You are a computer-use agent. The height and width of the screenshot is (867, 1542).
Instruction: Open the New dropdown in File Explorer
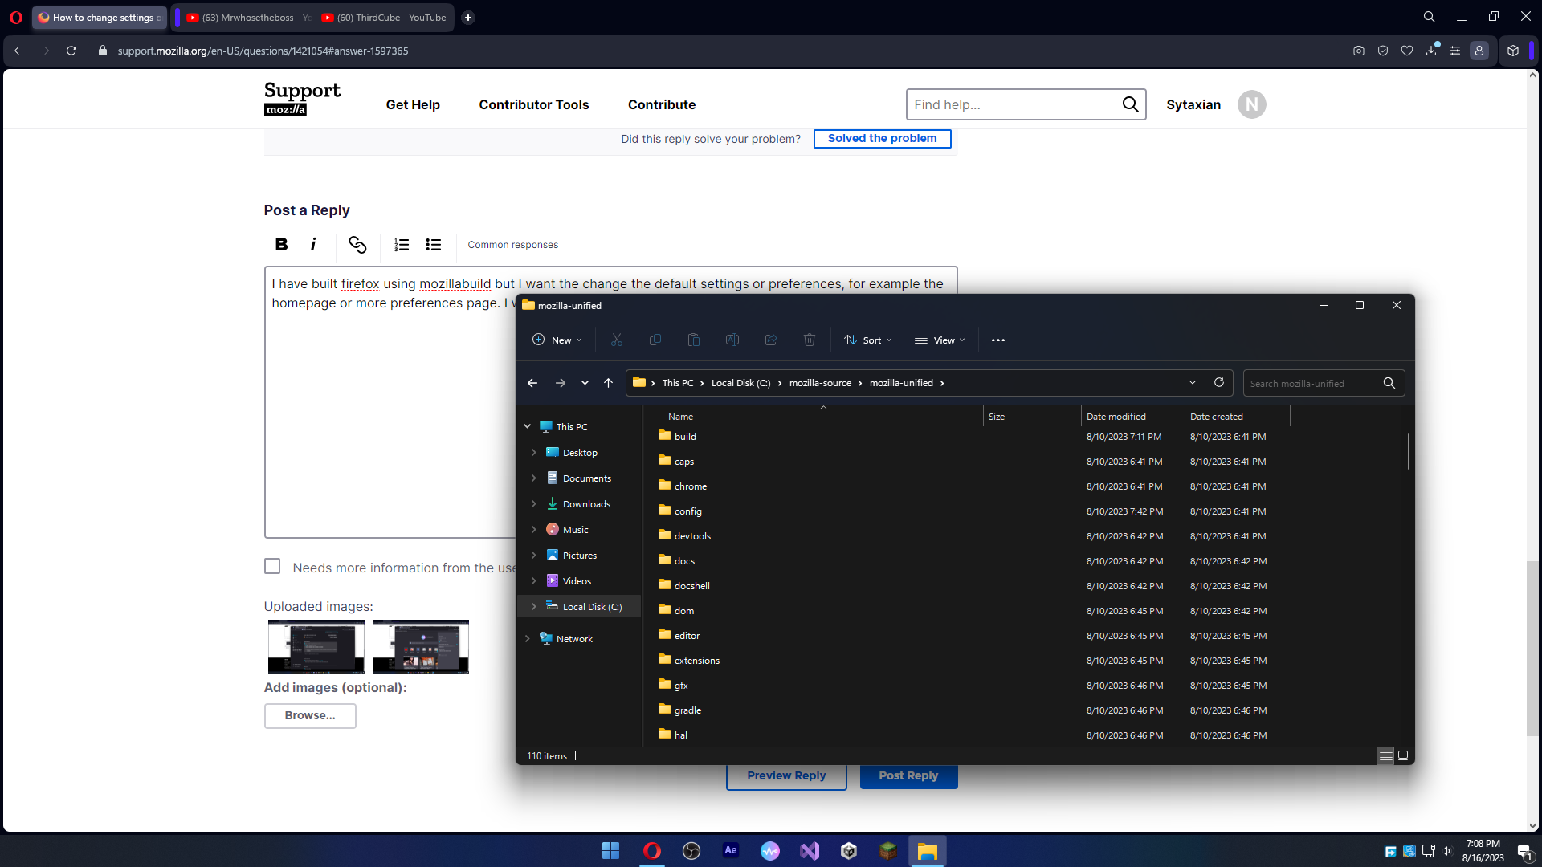click(557, 340)
